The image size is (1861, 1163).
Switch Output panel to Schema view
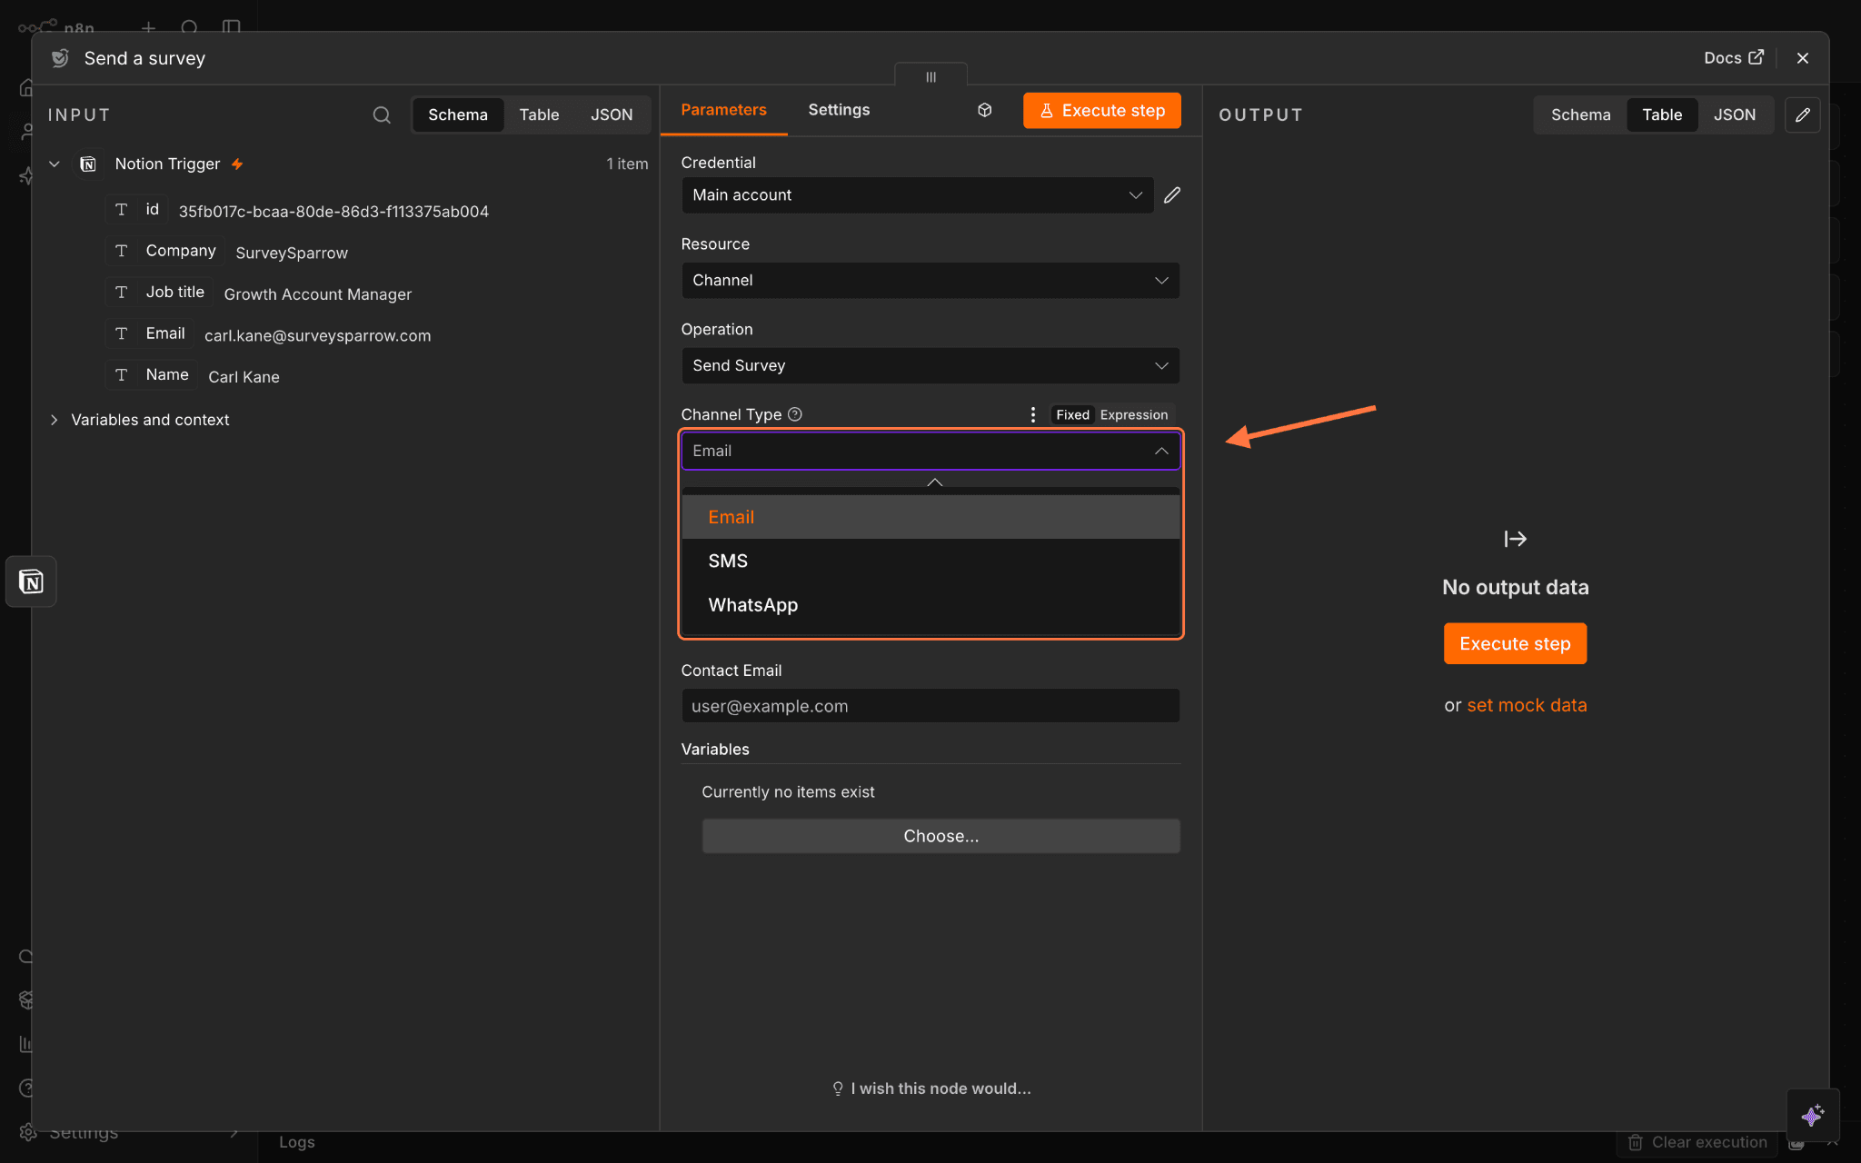tap(1580, 115)
